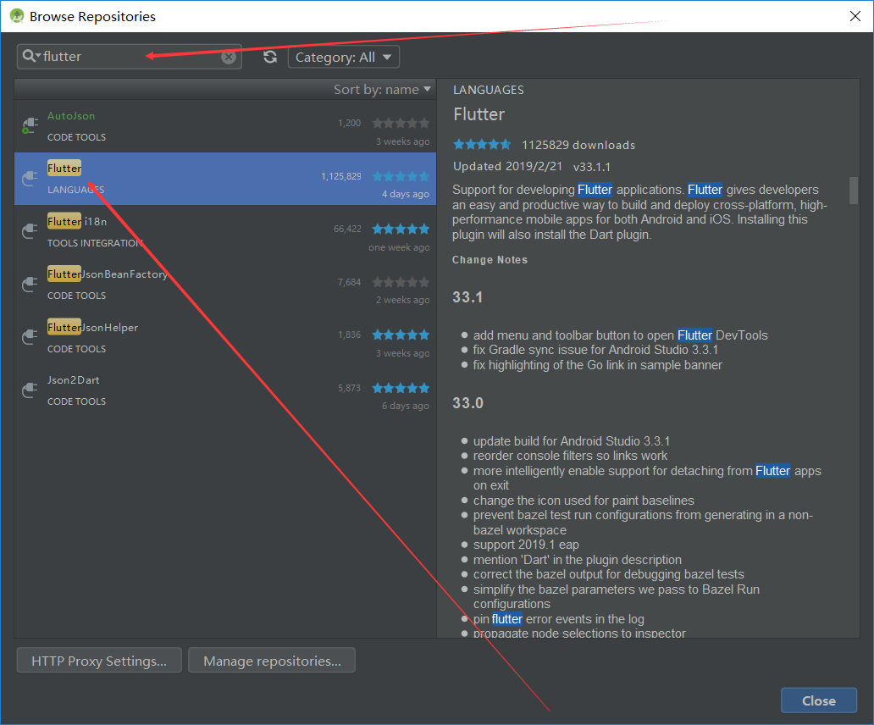Image resolution: width=874 pixels, height=725 pixels.
Task: Click the detail panel star rating
Action: tap(482, 144)
